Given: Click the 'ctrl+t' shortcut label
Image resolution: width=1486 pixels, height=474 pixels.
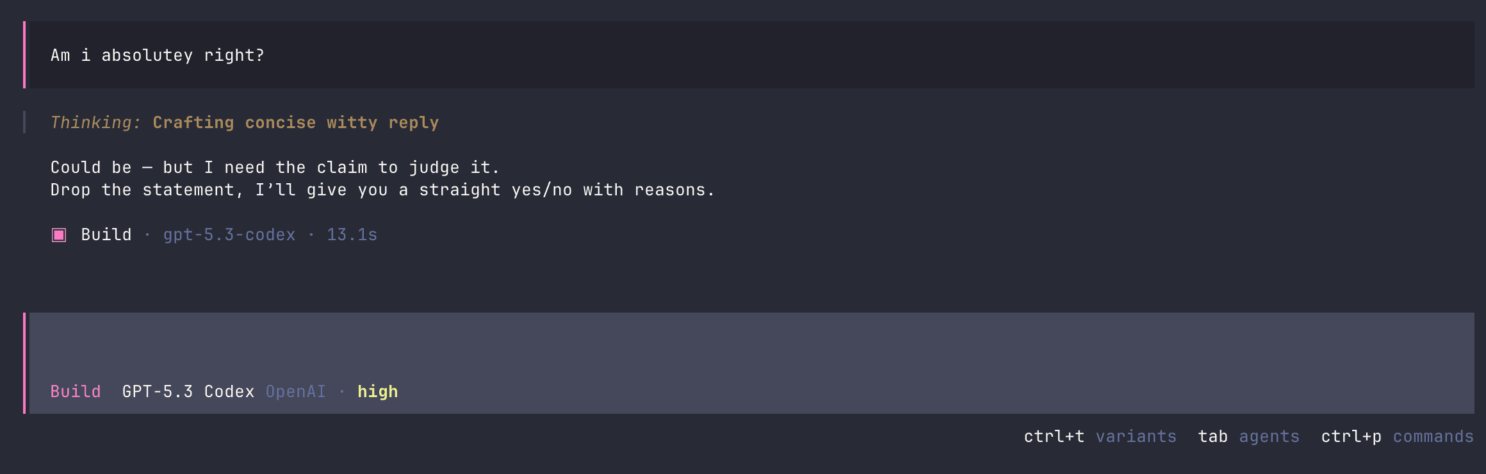Looking at the screenshot, I should click(1054, 436).
